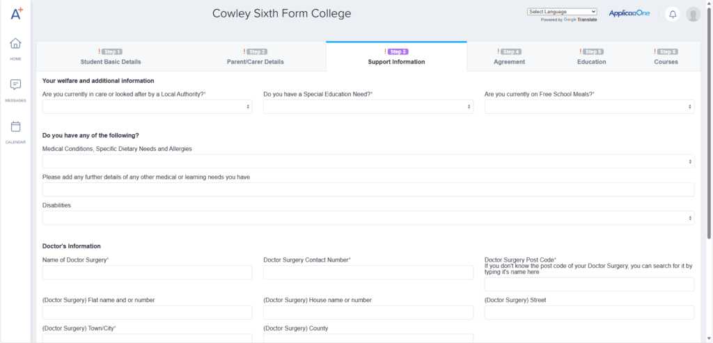This screenshot has height=343, width=713.
Task: Click the A+ logo icon in the sidebar
Action: [15, 14]
